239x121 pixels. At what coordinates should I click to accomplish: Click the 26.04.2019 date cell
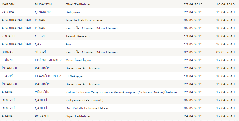pyautogui.click(x=225, y=44)
